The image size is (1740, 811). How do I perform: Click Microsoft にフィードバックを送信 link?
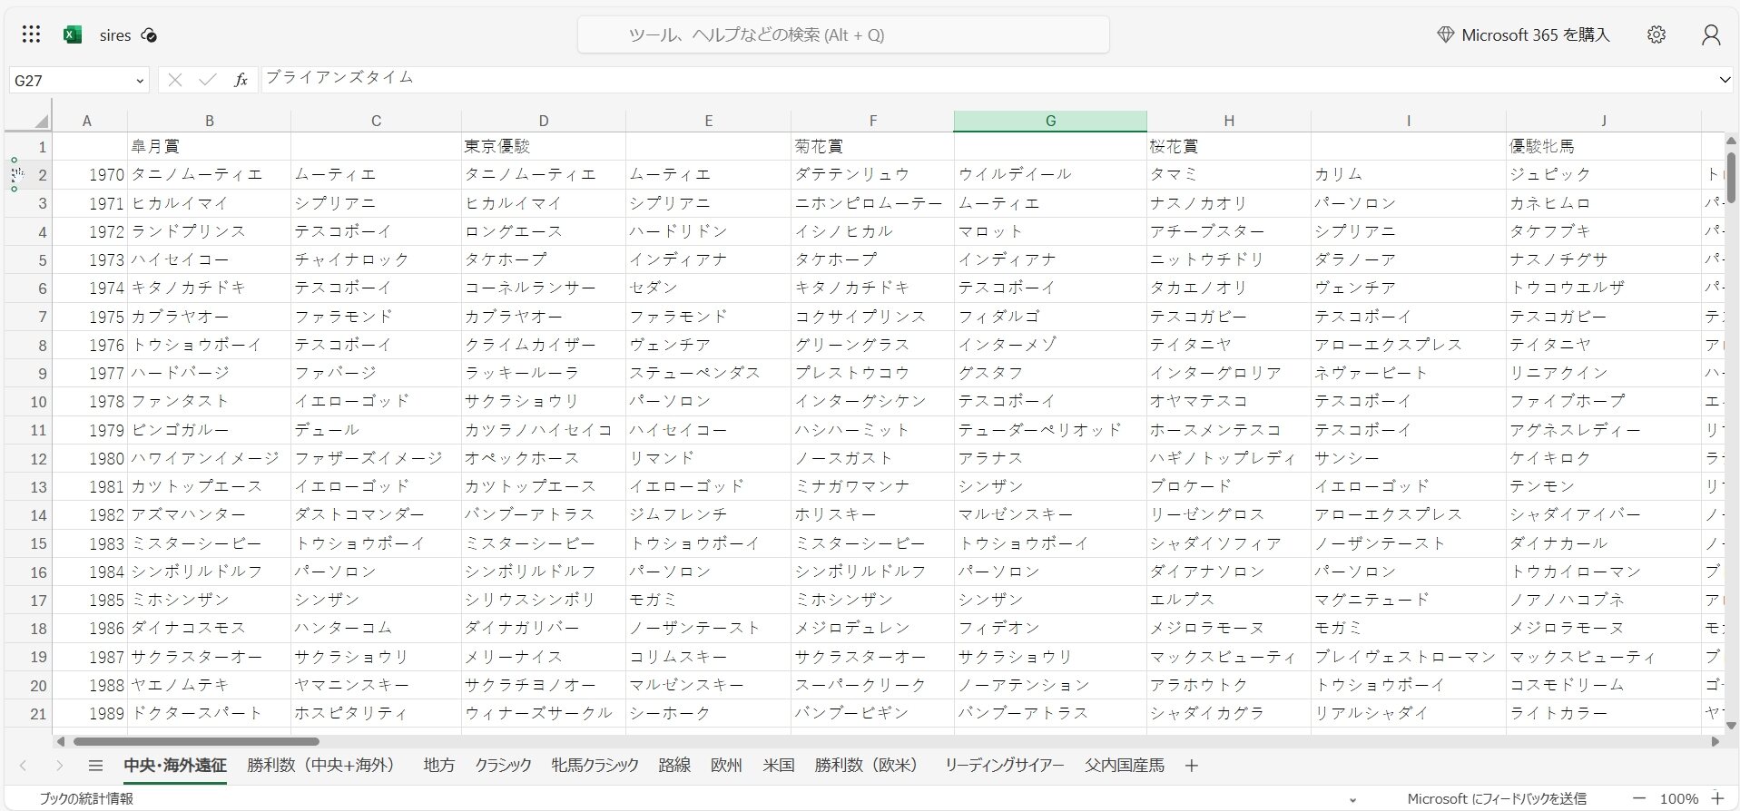pos(1496,799)
